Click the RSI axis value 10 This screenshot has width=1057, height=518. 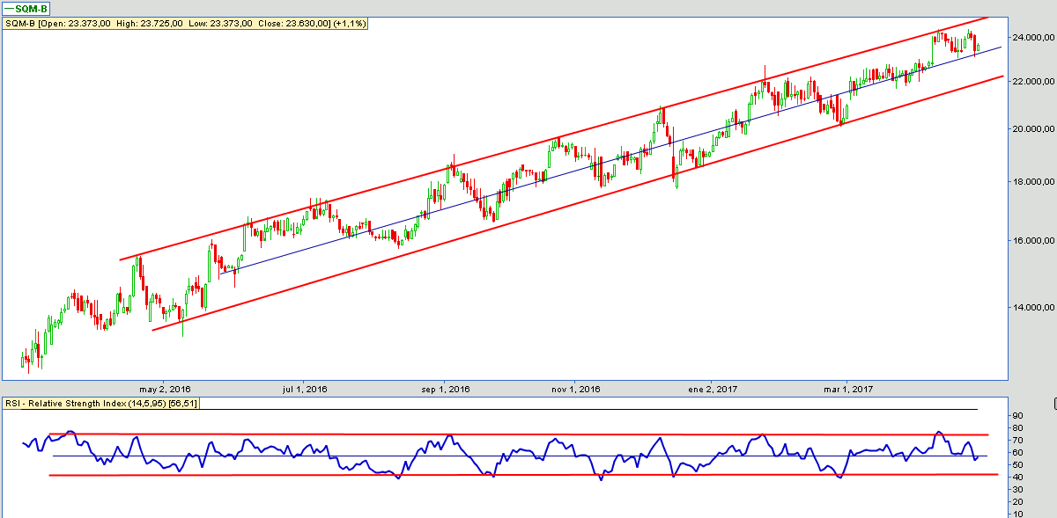[x=1016, y=514]
